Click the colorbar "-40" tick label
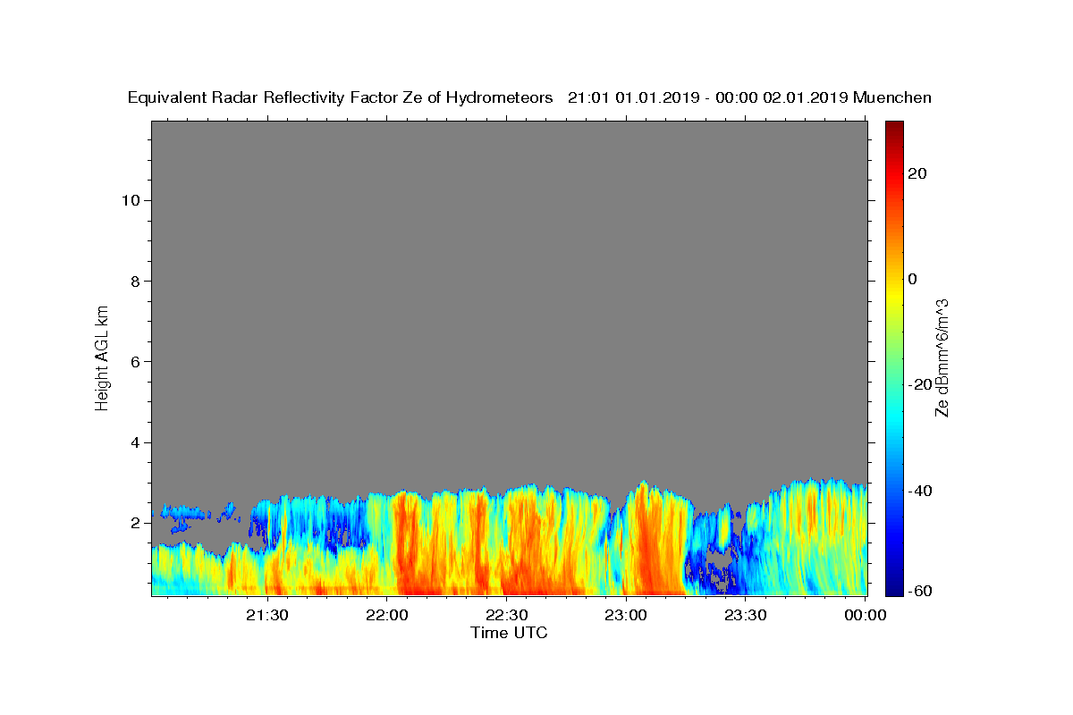The height and width of the screenshot is (715, 1073). tap(920, 491)
